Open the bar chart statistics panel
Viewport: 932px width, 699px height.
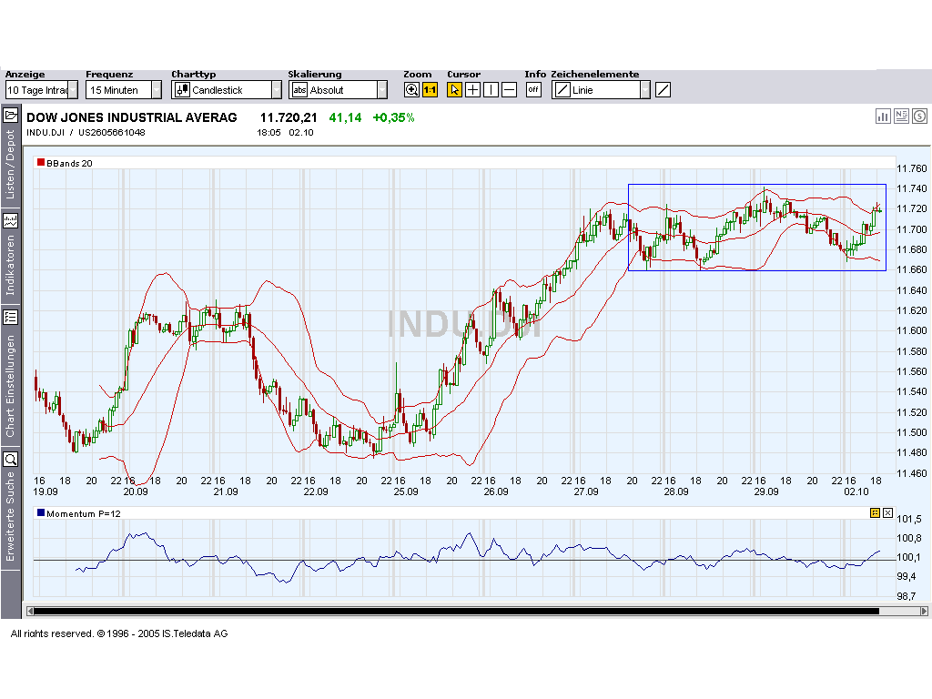(883, 116)
